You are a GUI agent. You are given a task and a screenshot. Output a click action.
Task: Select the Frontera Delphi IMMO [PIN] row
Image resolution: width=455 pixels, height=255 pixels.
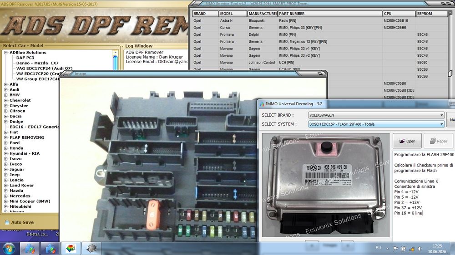pos(320,34)
